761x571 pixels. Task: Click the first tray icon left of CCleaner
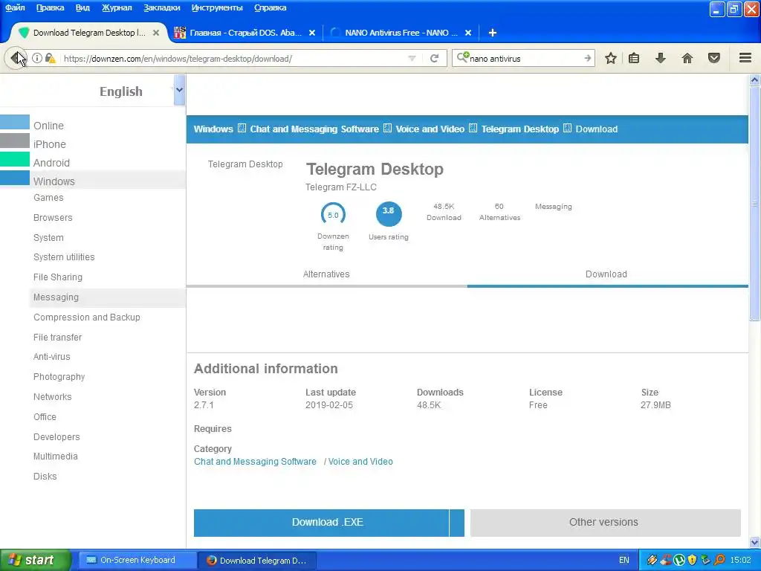pyautogui.click(x=652, y=561)
